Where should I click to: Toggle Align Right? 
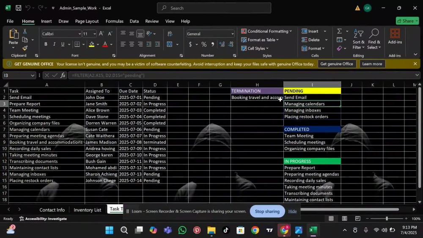coord(140,44)
